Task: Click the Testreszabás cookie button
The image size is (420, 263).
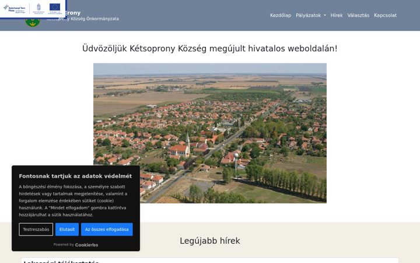Action: [x=36, y=230]
